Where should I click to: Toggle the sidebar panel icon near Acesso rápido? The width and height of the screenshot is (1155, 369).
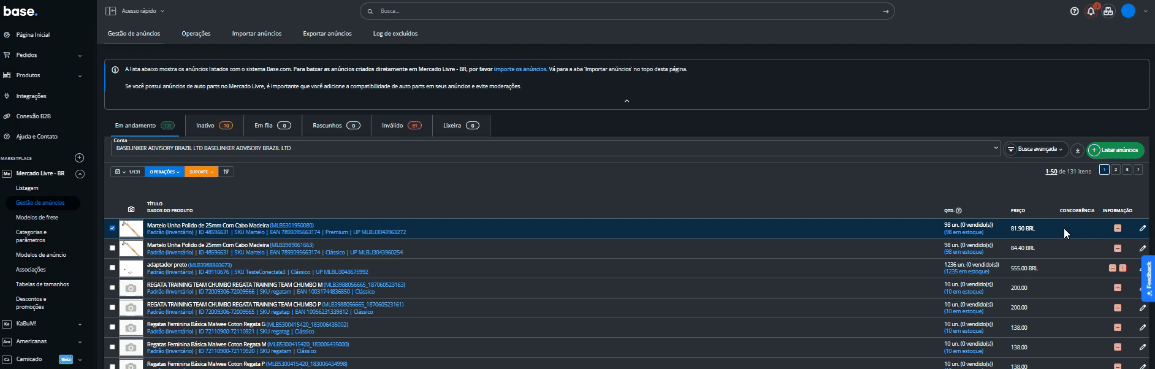pos(110,11)
